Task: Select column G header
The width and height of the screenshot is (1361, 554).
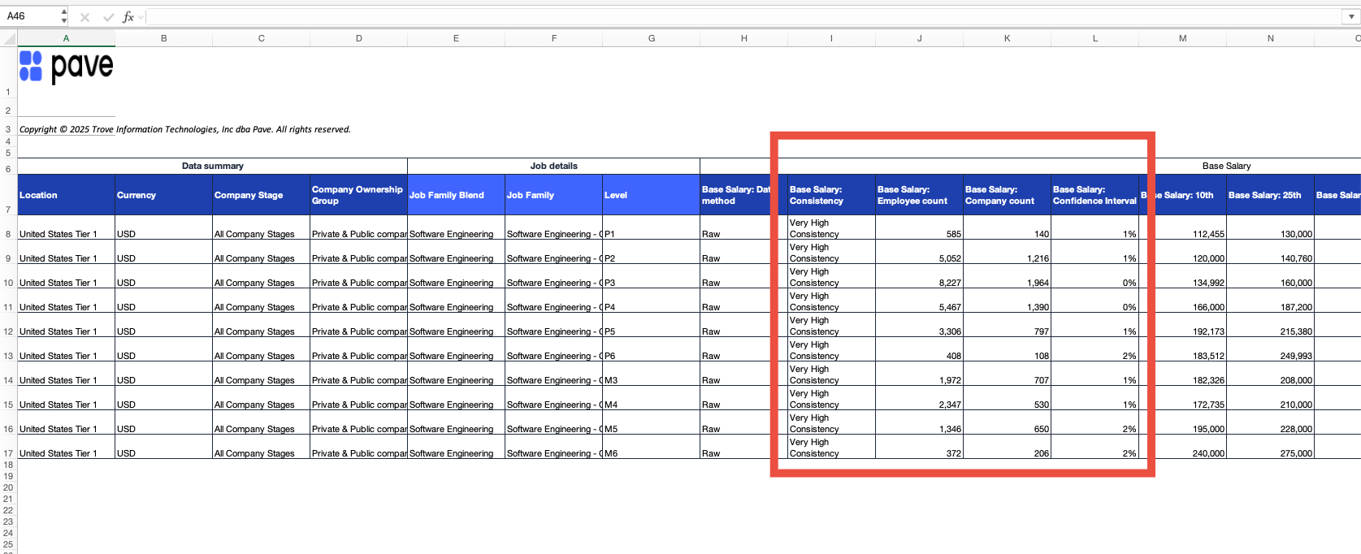Action: 652,38
